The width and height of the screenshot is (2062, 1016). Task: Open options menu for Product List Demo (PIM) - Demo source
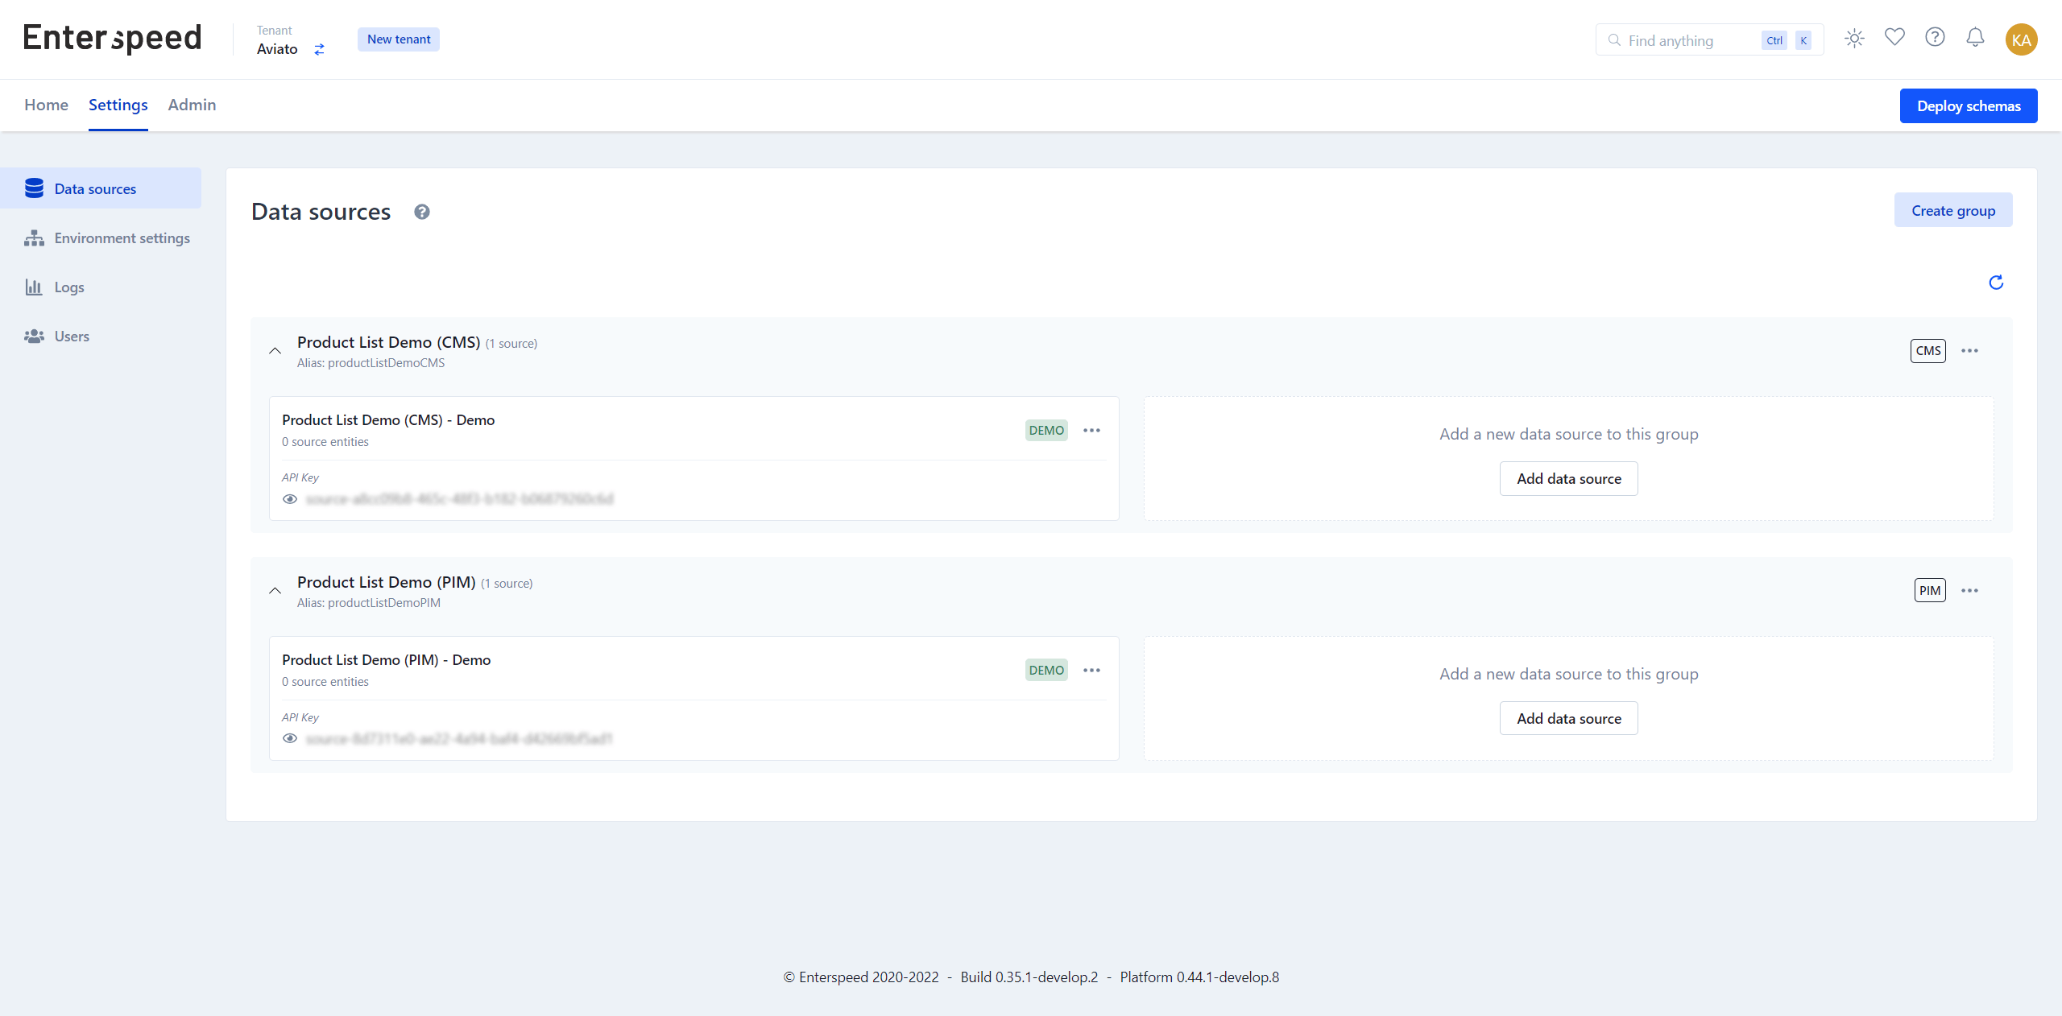click(1091, 671)
